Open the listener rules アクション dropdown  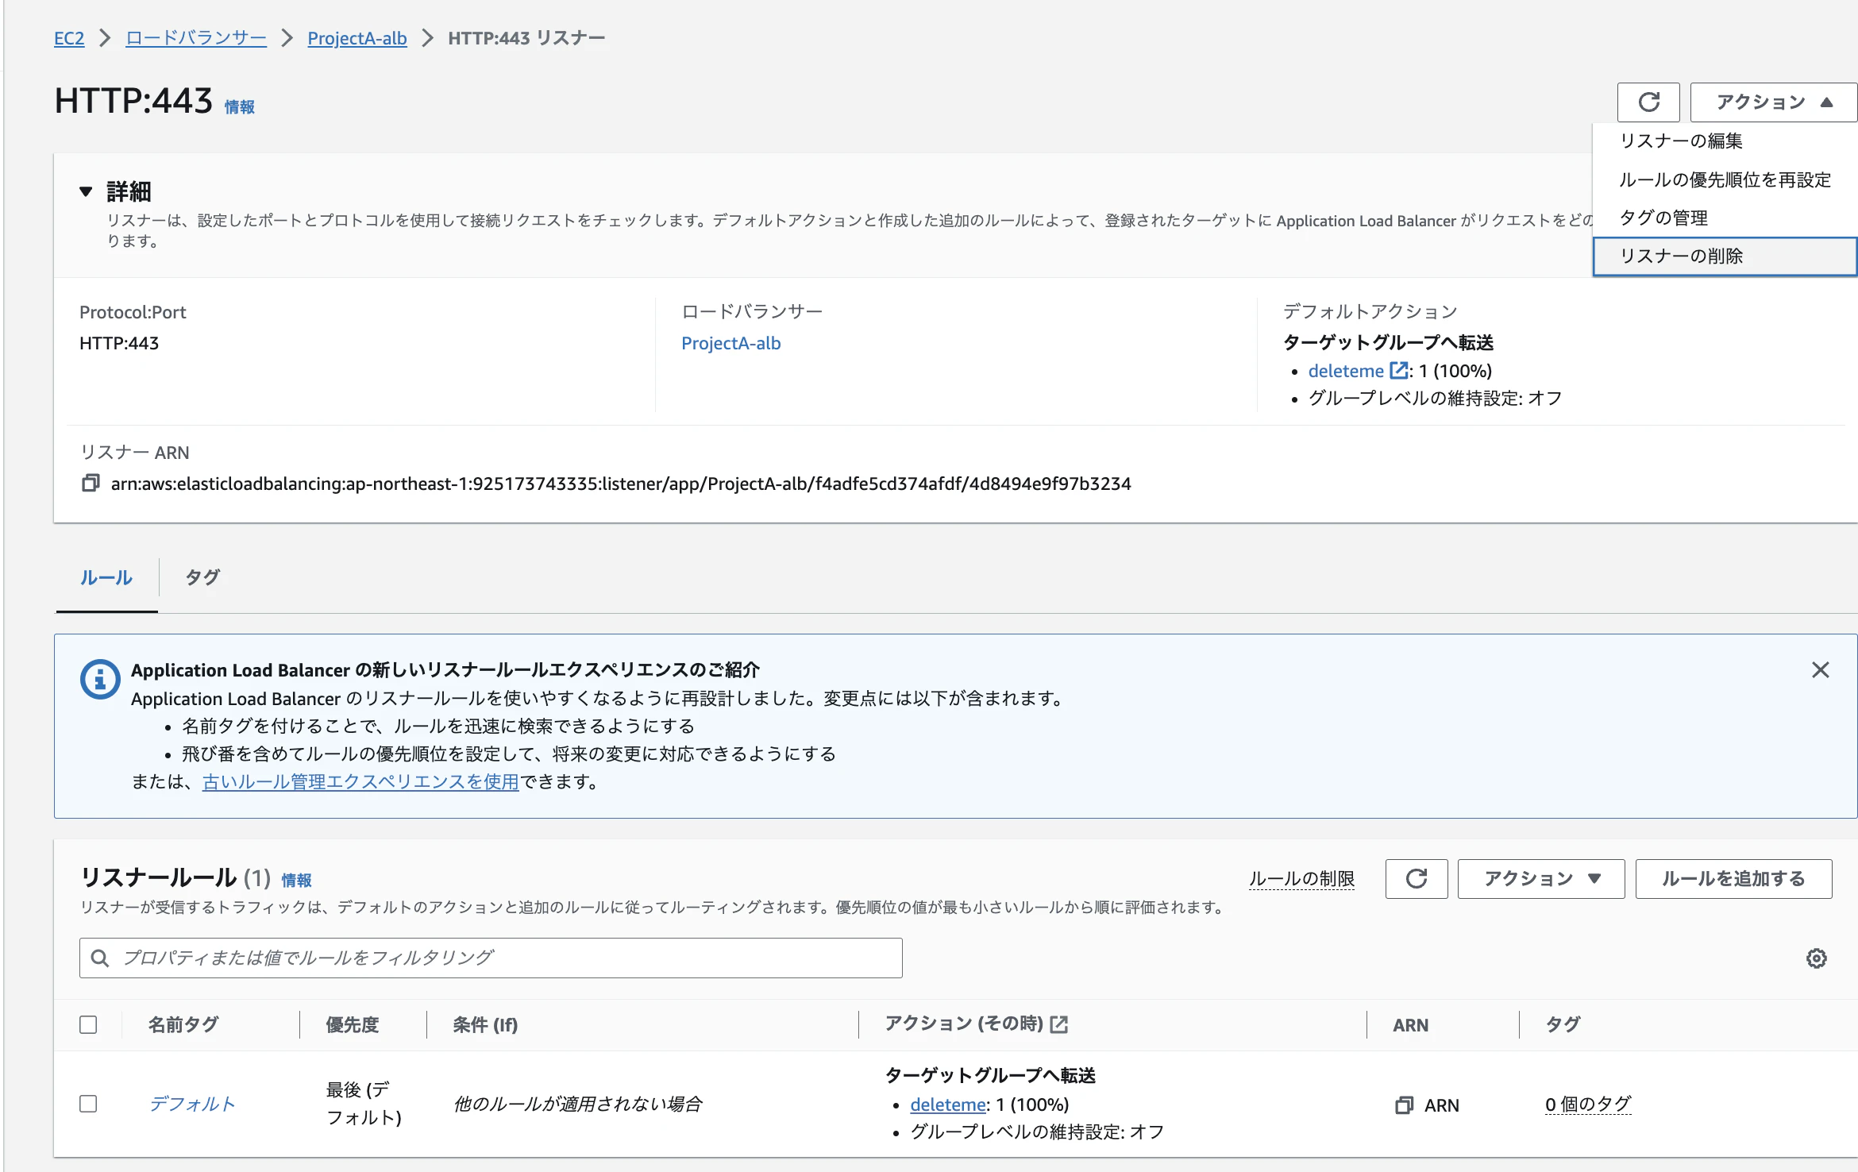point(1540,879)
